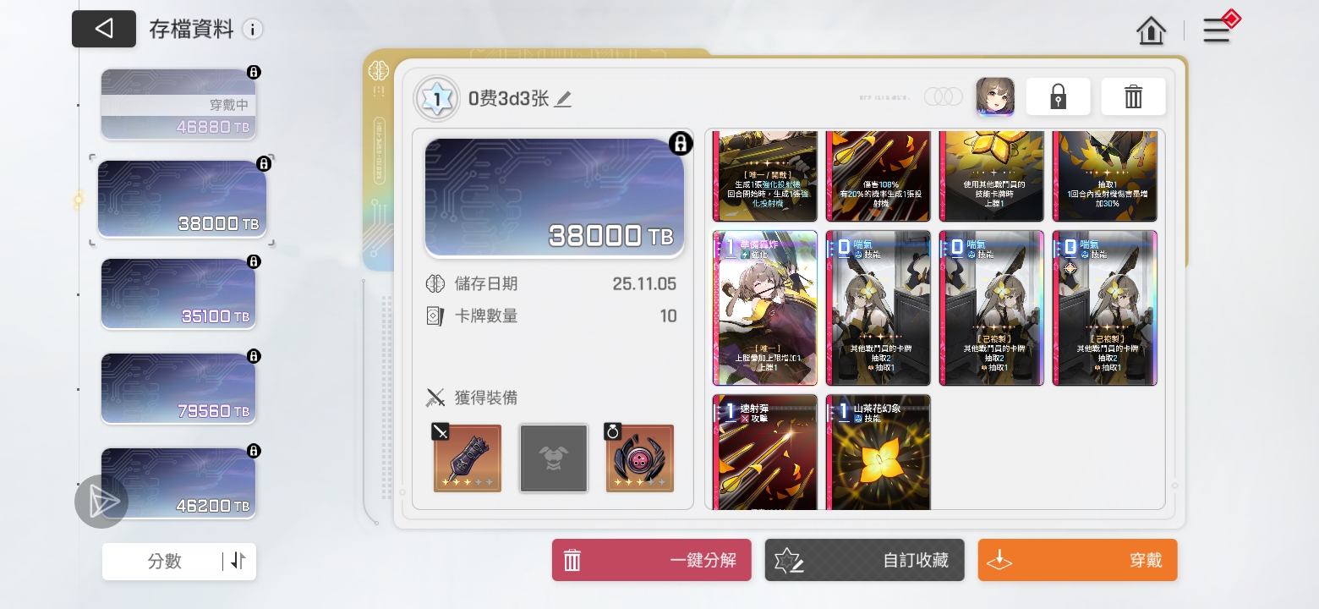The height and width of the screenshot is (609, 1319).
Task: Click the character portrait avatar
Action: click(x=995, y=97)
